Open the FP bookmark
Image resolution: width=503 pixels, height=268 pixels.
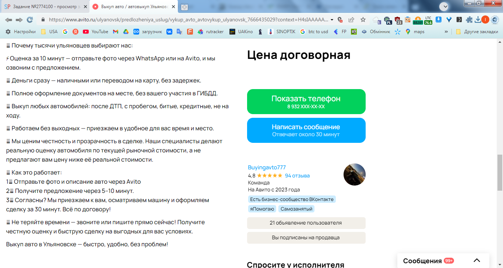340,32
